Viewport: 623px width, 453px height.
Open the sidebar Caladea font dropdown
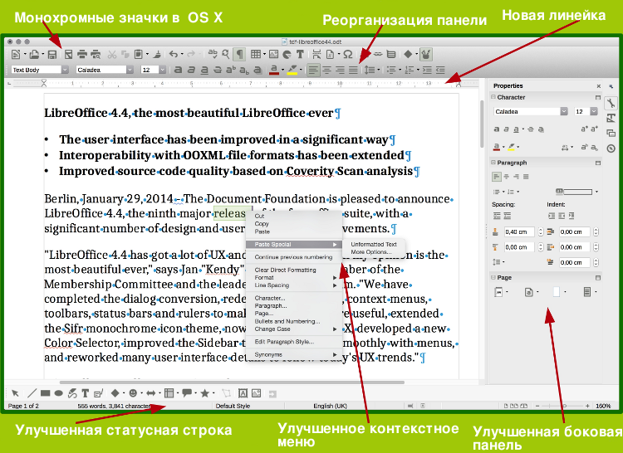[x=564, y=111]
